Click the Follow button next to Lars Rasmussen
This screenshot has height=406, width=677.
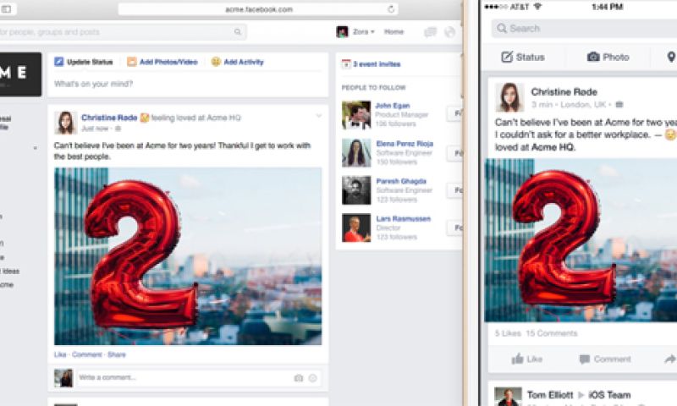[x=454, y=228]
